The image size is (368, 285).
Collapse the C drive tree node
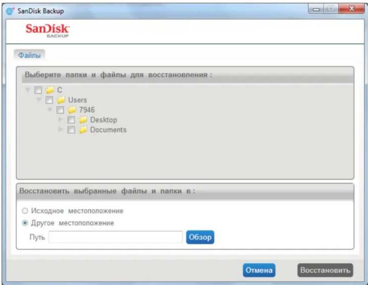[x=28, y=90]
